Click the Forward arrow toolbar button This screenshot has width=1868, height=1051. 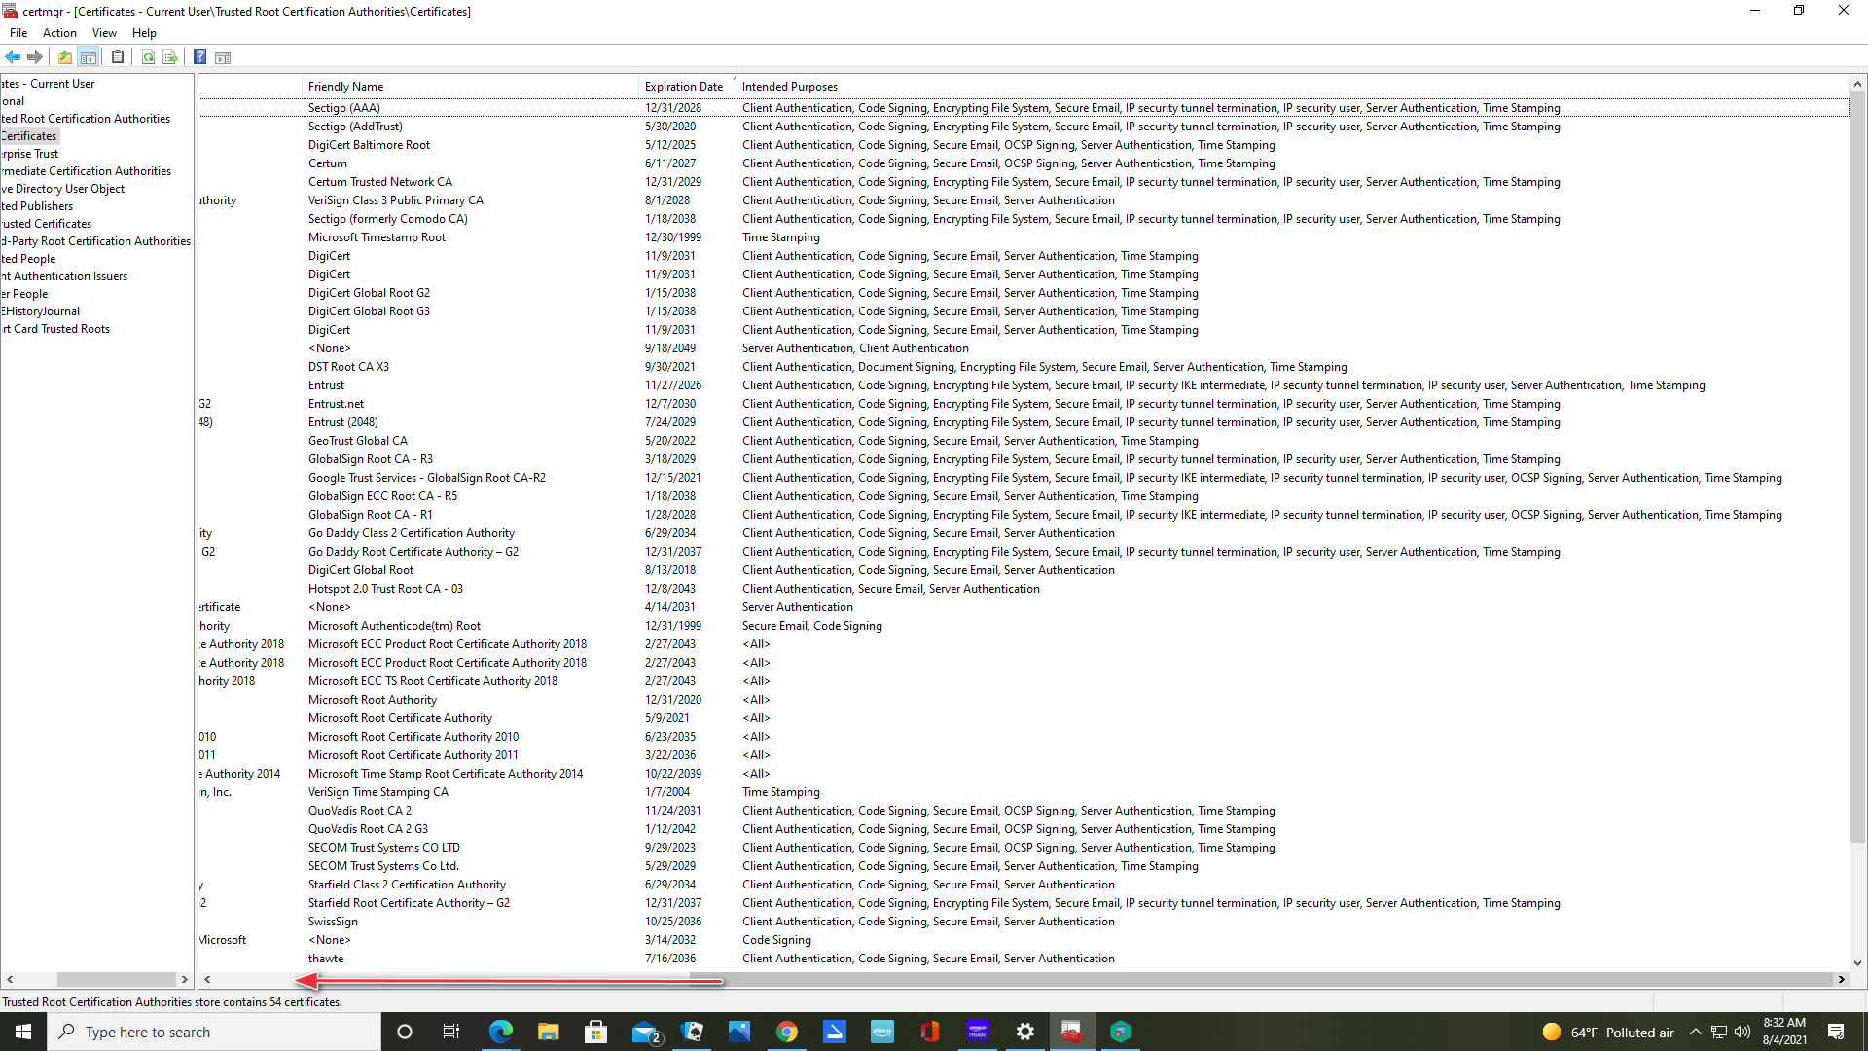coord(35,57)
